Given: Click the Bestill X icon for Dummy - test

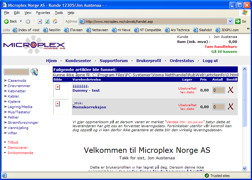Looking at the screenshot, I should tap(231, 90).
